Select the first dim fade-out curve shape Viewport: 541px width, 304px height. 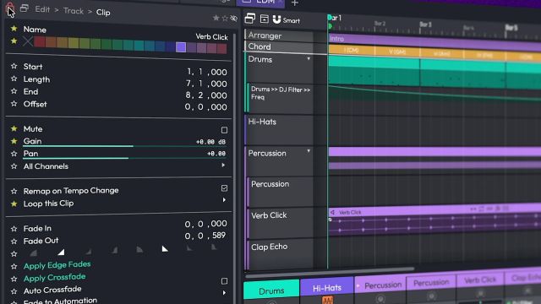[x=139, y=249]
